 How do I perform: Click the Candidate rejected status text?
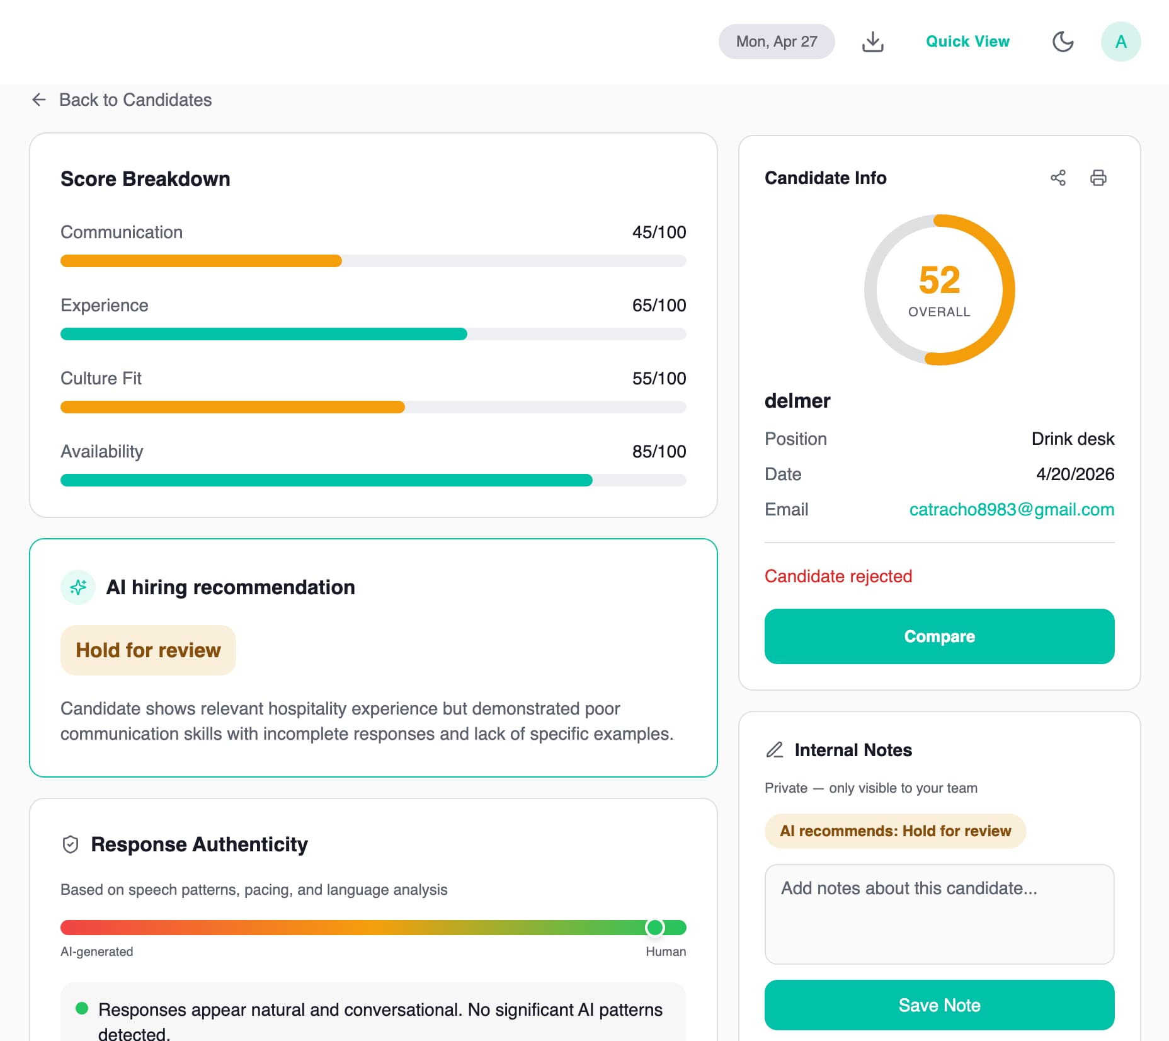[x=838, y=576]
